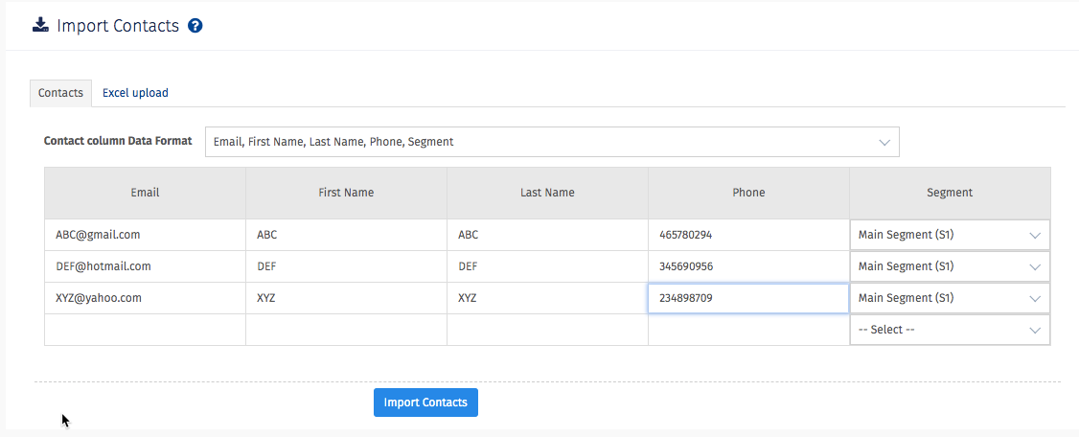Screen dimensions: 1079x437
Task: Select the Last Name cell in DEF row
Action: [547, 266]
